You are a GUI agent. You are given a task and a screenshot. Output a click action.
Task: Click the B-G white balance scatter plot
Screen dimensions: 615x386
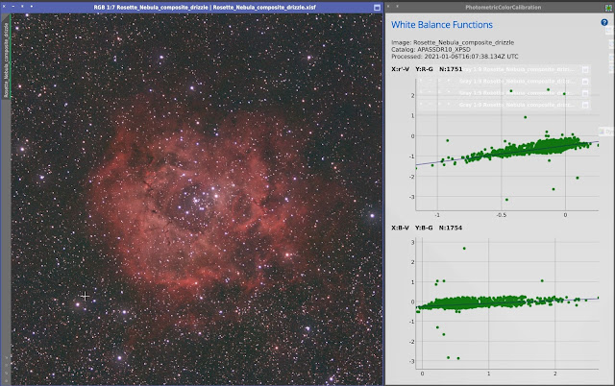(x=506, y=302)
